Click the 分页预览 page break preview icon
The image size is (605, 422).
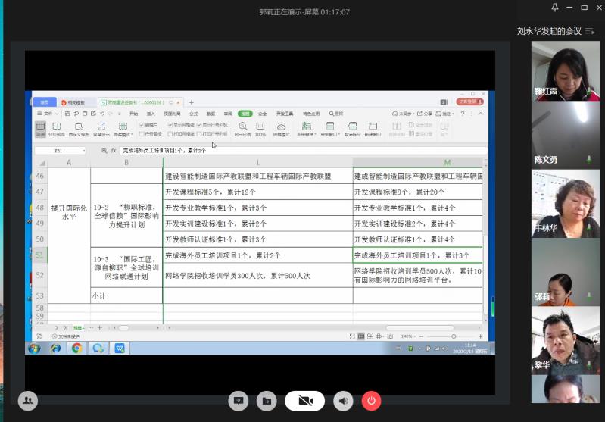pos(57,127)
